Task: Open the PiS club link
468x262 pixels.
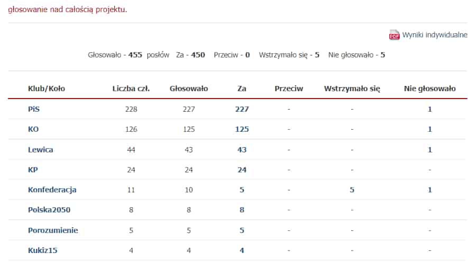Action: 34,109
